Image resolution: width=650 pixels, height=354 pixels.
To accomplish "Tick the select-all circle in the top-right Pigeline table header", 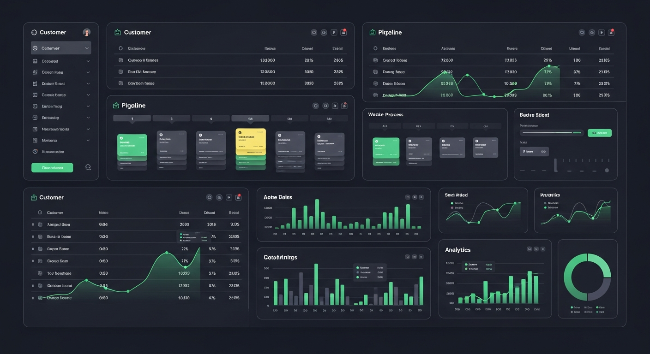I will [x=375, y=48].
